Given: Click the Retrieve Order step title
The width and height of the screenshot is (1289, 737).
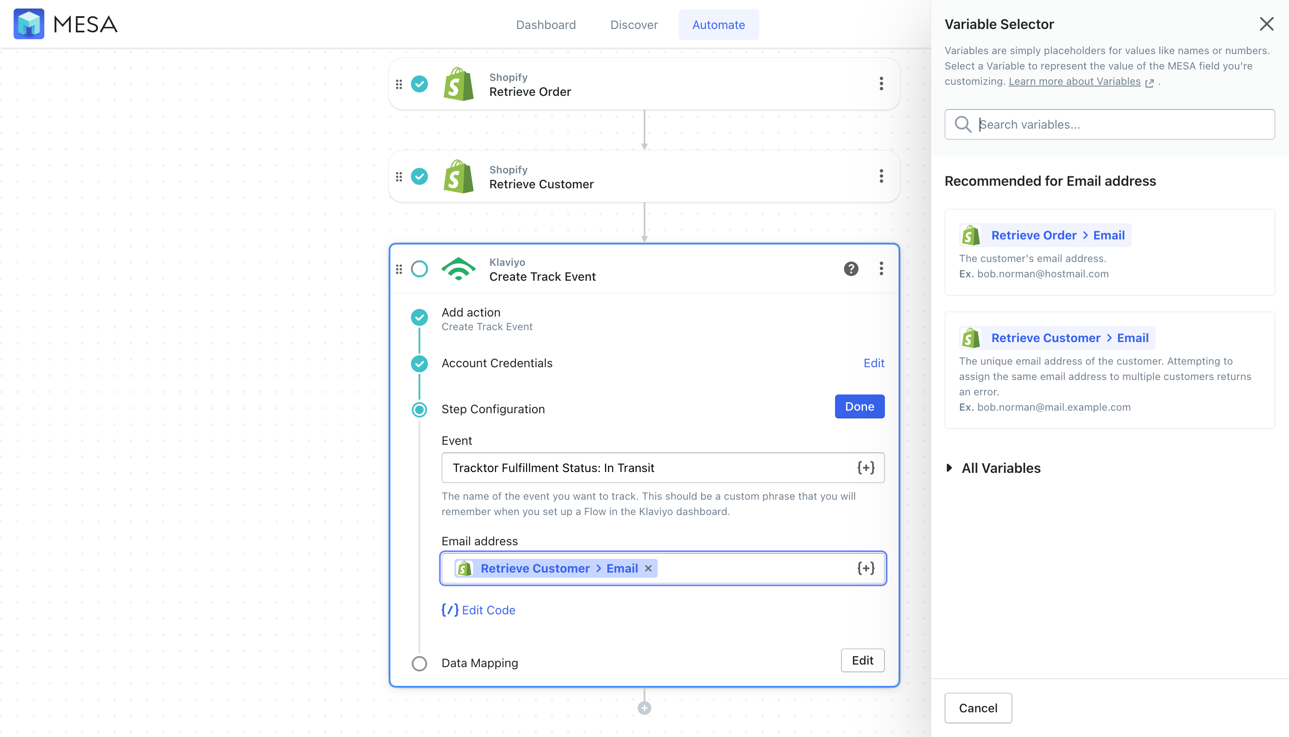Looking at the screenshot, I should click(x=530, y=92).
